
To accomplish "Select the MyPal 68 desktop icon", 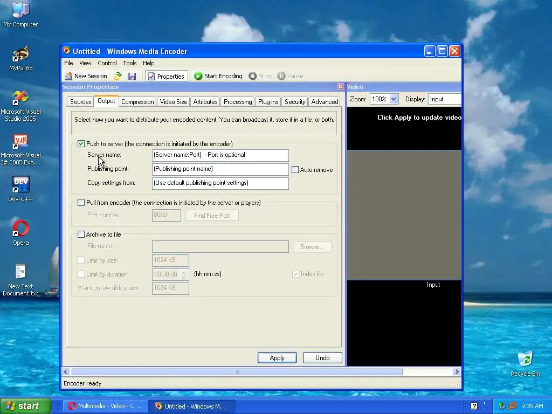I will (20, 58).
